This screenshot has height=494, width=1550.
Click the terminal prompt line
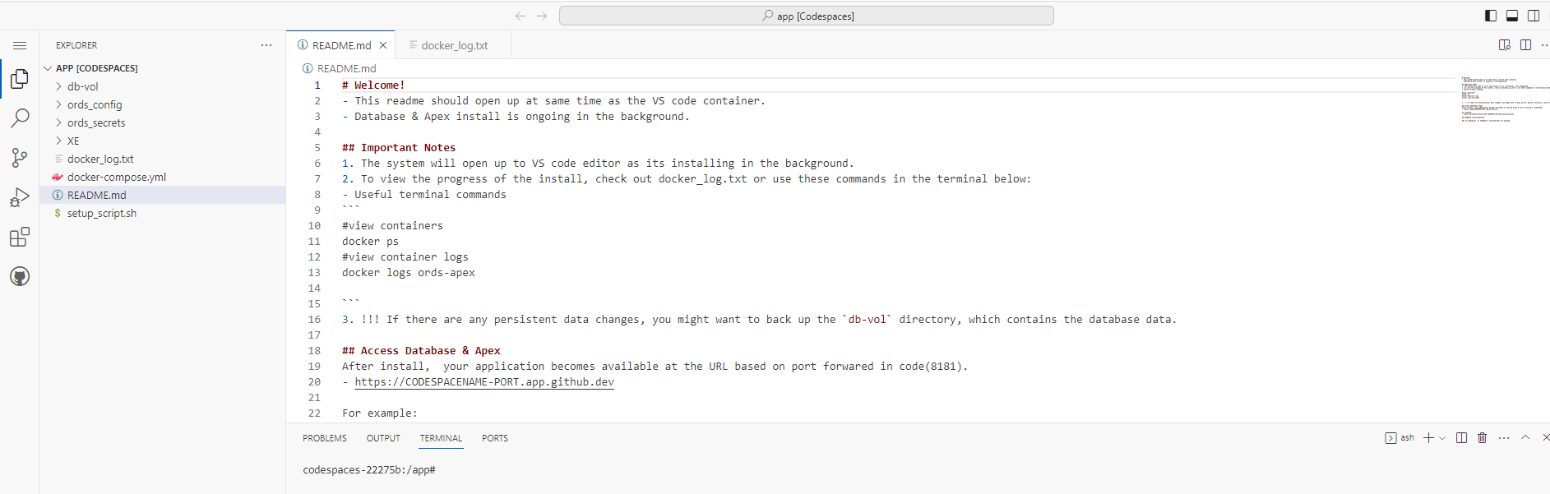click(369, 470)
